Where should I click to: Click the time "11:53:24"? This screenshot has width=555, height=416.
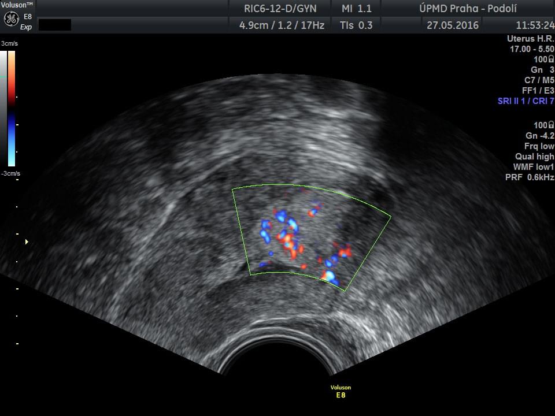535,25
